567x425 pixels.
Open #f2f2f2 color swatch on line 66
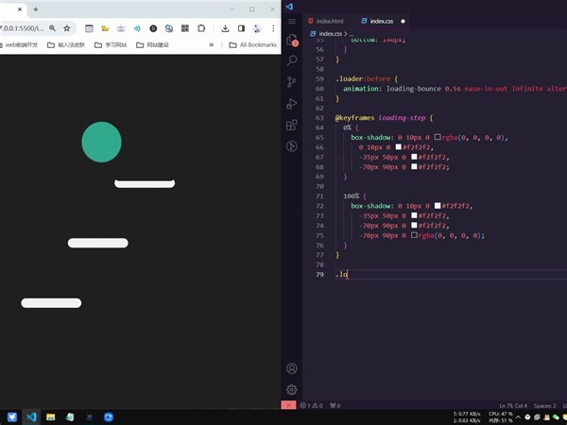coord(399,146)
